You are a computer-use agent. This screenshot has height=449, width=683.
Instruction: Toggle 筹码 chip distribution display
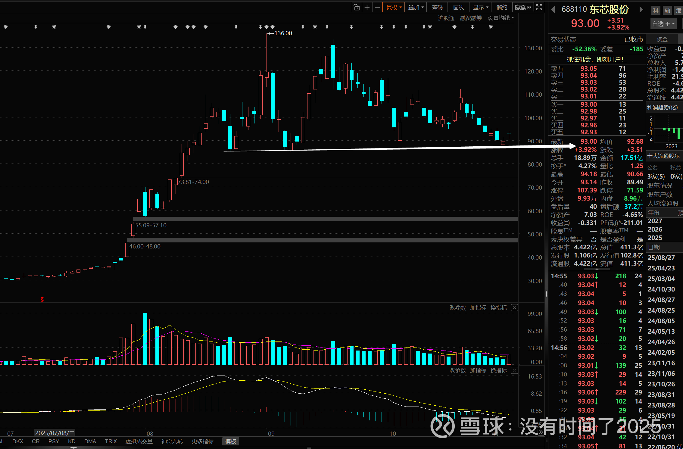click(x=437, y=7)
